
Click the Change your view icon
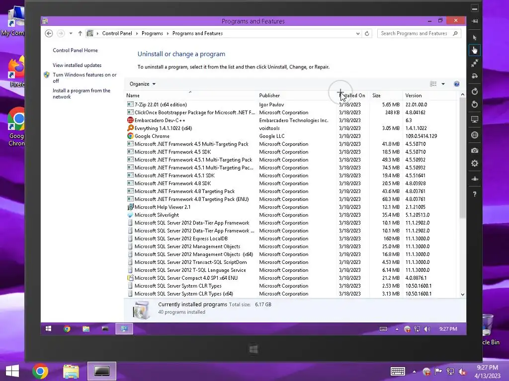433,84
